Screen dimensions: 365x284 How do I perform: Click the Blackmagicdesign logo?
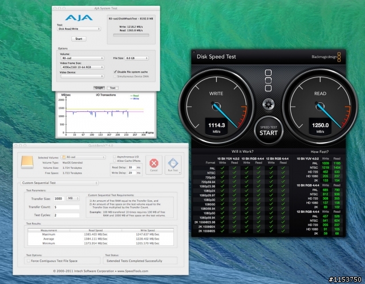click(326, 57)
